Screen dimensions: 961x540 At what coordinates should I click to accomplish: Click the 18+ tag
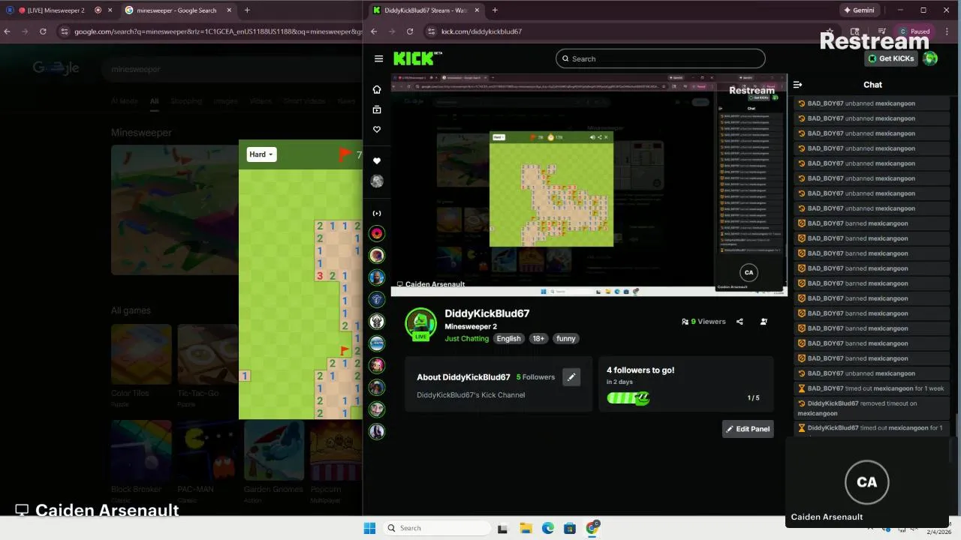click(x=538, y=339)
